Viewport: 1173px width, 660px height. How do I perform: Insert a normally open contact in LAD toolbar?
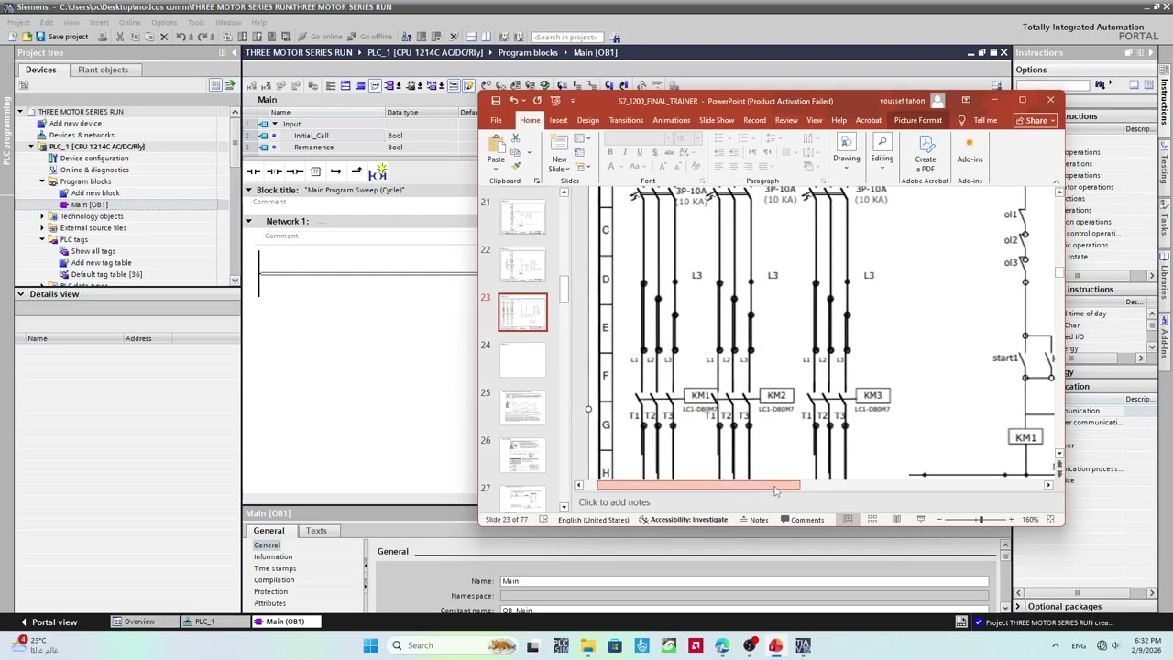(253, 171)
